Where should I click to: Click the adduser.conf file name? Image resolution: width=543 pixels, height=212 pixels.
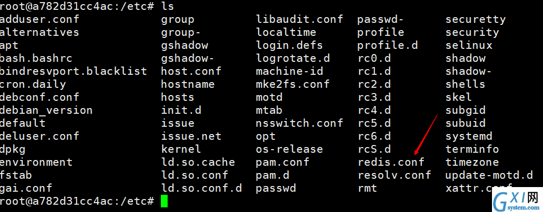[x=40, y=19]
